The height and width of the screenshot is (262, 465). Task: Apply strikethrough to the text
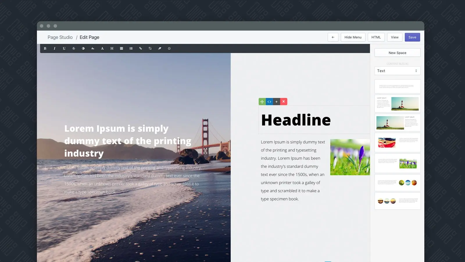(74, 49)
